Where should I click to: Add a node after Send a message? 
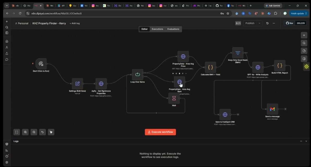[285, 109]
